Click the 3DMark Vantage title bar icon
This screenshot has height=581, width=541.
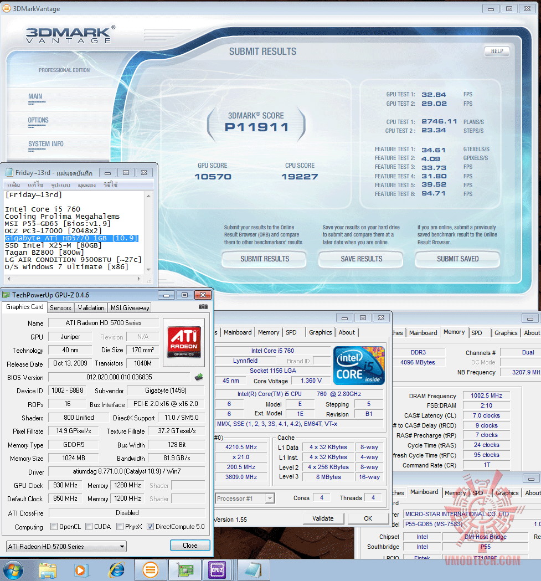click(x=7, y=8)
